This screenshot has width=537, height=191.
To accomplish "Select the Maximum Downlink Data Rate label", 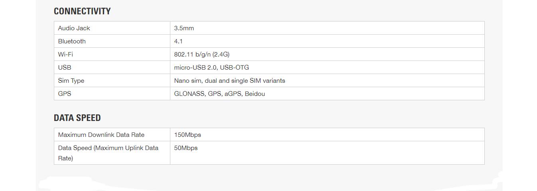I will point(101,135).
